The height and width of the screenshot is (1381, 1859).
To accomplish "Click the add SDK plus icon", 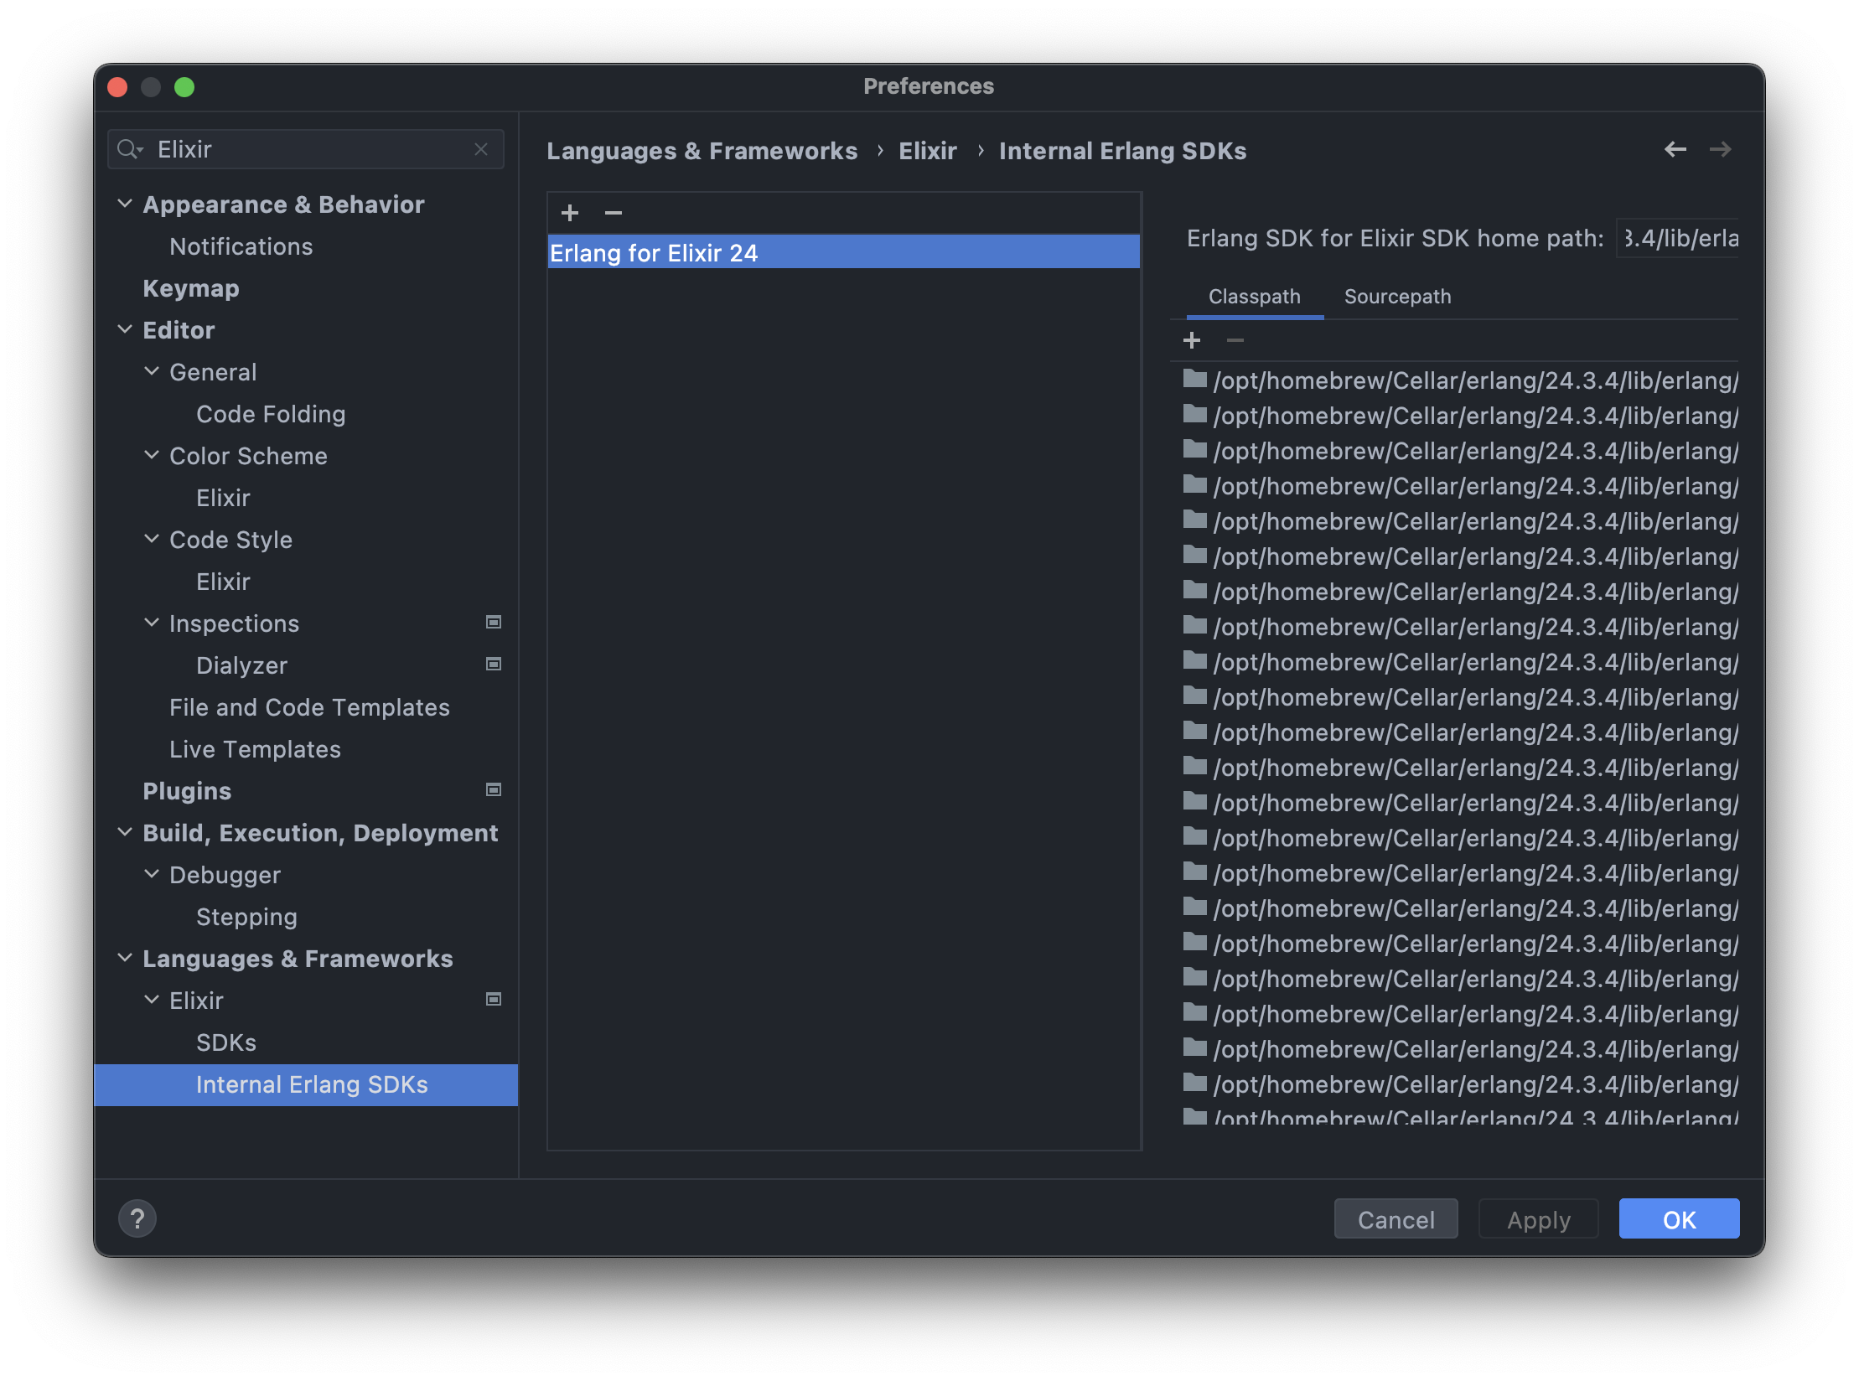I will [570, 213].
